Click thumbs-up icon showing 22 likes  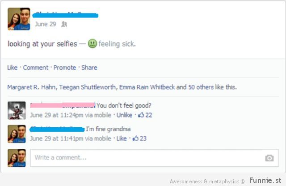(x=141, y=115)
